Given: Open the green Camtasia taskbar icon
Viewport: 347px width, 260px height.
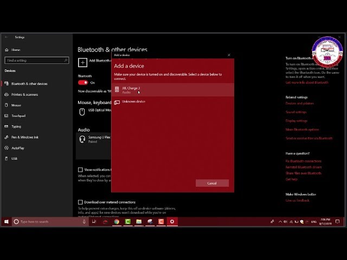Looking at the screenshot, I should (x=128, y=222).
